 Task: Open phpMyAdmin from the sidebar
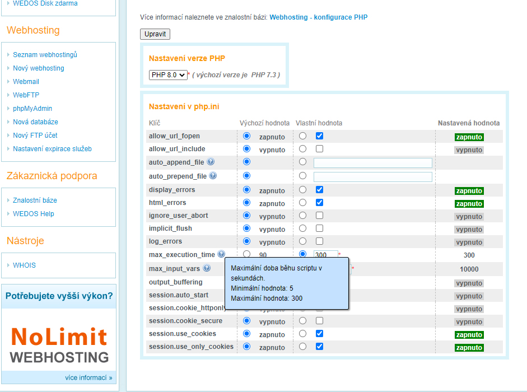click(32, 109)
